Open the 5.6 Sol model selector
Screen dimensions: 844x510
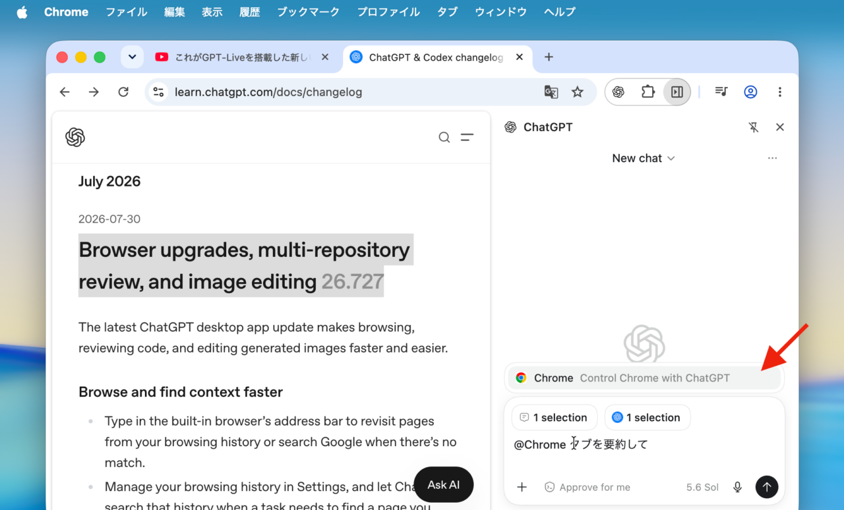coord(702,487)
